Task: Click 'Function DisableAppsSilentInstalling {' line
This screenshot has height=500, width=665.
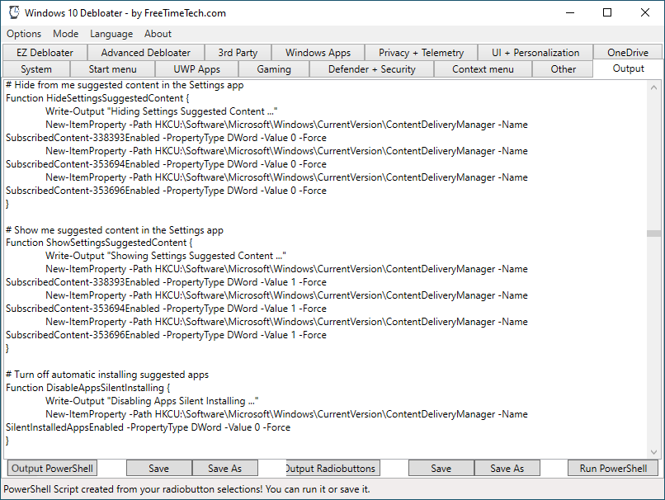Action: (x=87, y=388)
